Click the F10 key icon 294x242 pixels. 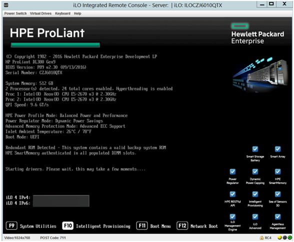click(x=67, y=225)
